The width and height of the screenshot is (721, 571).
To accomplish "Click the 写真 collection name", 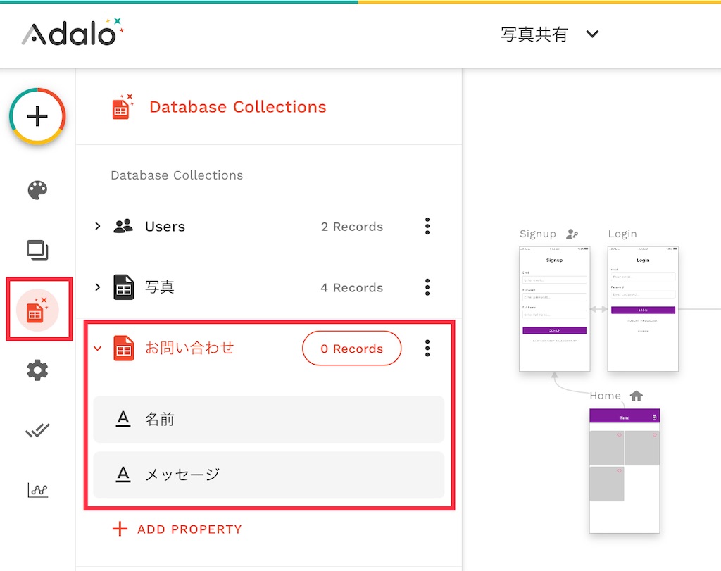I will (x=160, y=287).
